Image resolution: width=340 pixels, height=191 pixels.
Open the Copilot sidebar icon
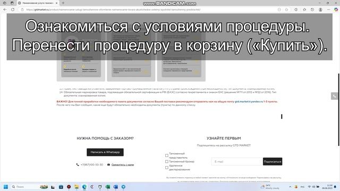[x=336, y=10]
